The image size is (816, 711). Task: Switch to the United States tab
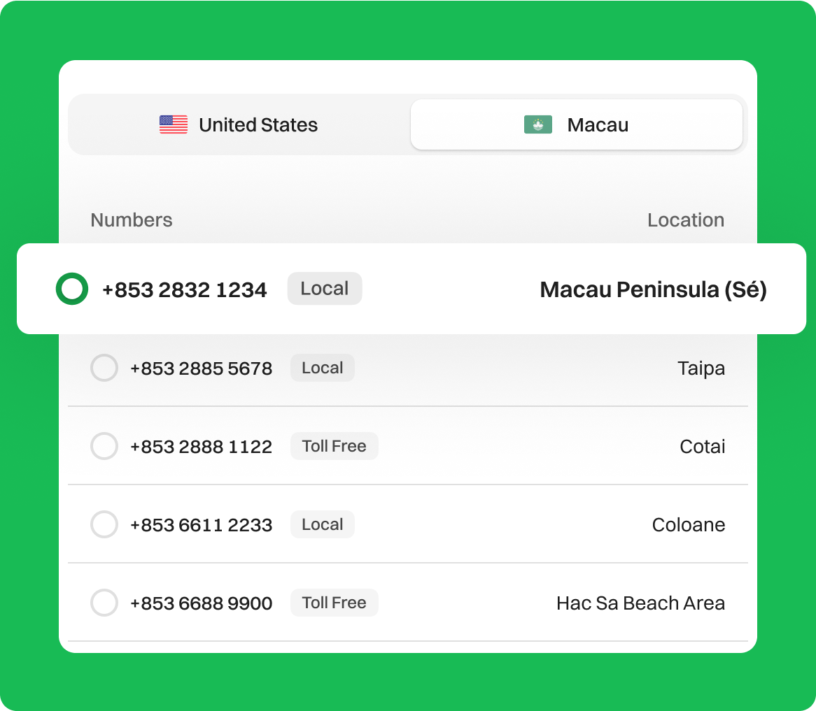tap(239, 124)
